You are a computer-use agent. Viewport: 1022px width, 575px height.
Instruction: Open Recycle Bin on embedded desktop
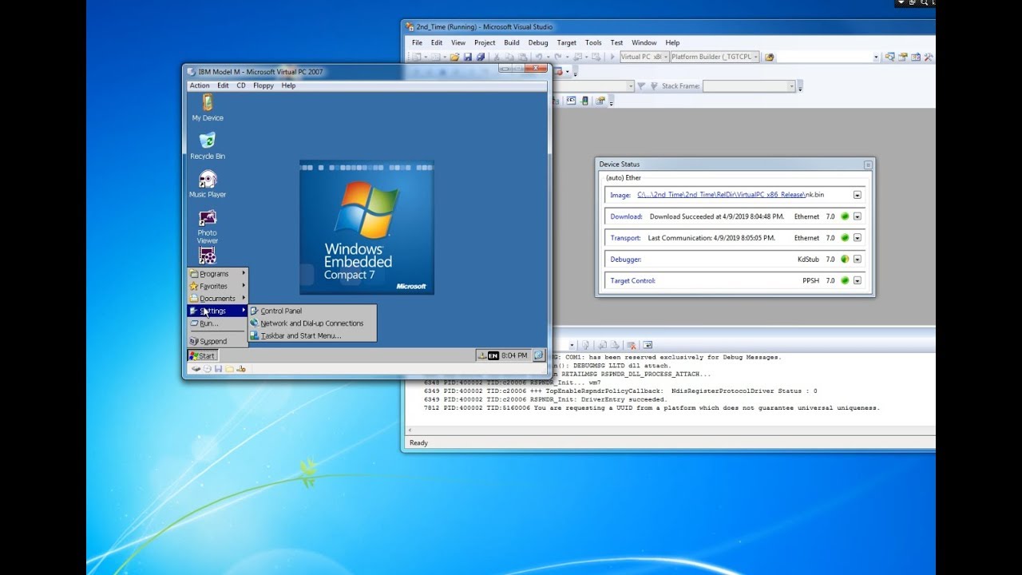pos(208,146)
